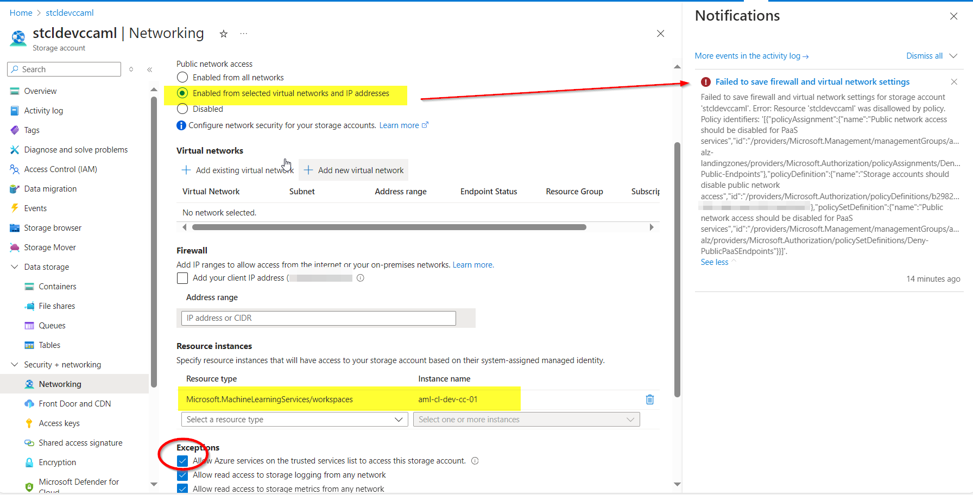This screenshot has width=973, height=495.
Task: Click the Queues icon
Action: [29, 326]
